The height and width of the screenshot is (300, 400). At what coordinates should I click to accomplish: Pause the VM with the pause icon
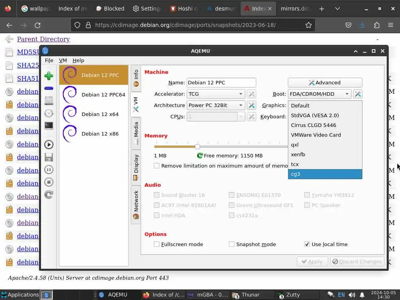(x=49, y=170)
